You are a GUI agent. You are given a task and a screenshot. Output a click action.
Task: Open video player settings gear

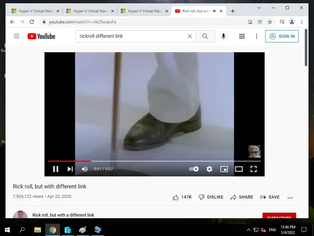[x=209, y=169]
